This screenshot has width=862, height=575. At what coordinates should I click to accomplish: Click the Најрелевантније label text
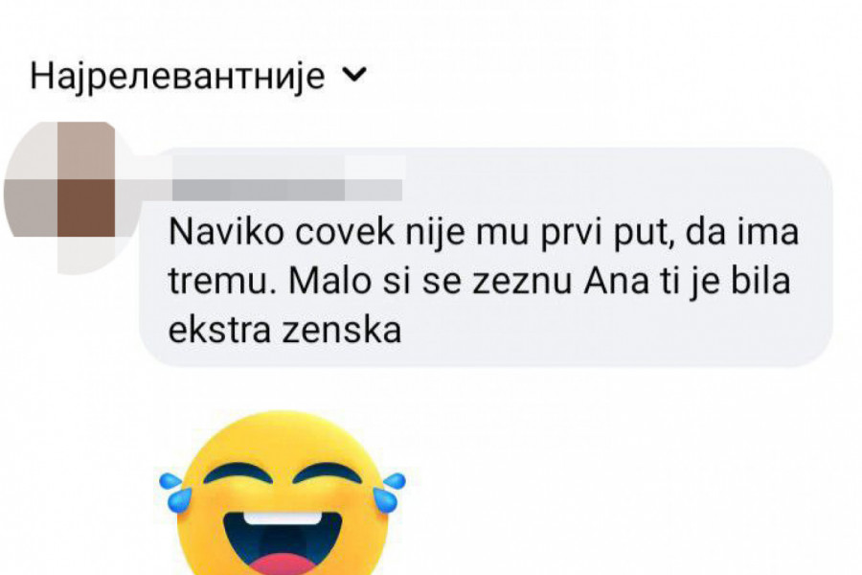click(177, 77)
